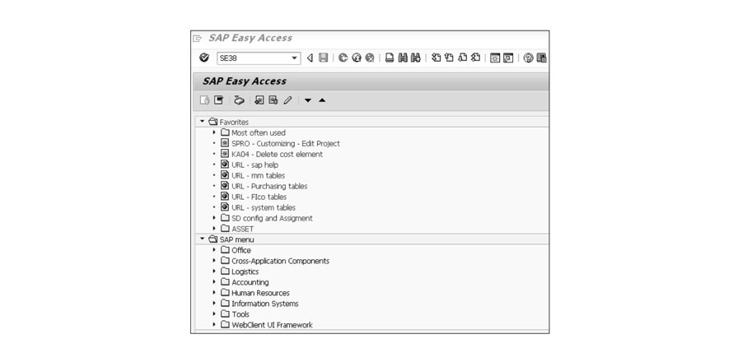
Task: Open the command field history dropdown
Action: [x=295, y=58]
